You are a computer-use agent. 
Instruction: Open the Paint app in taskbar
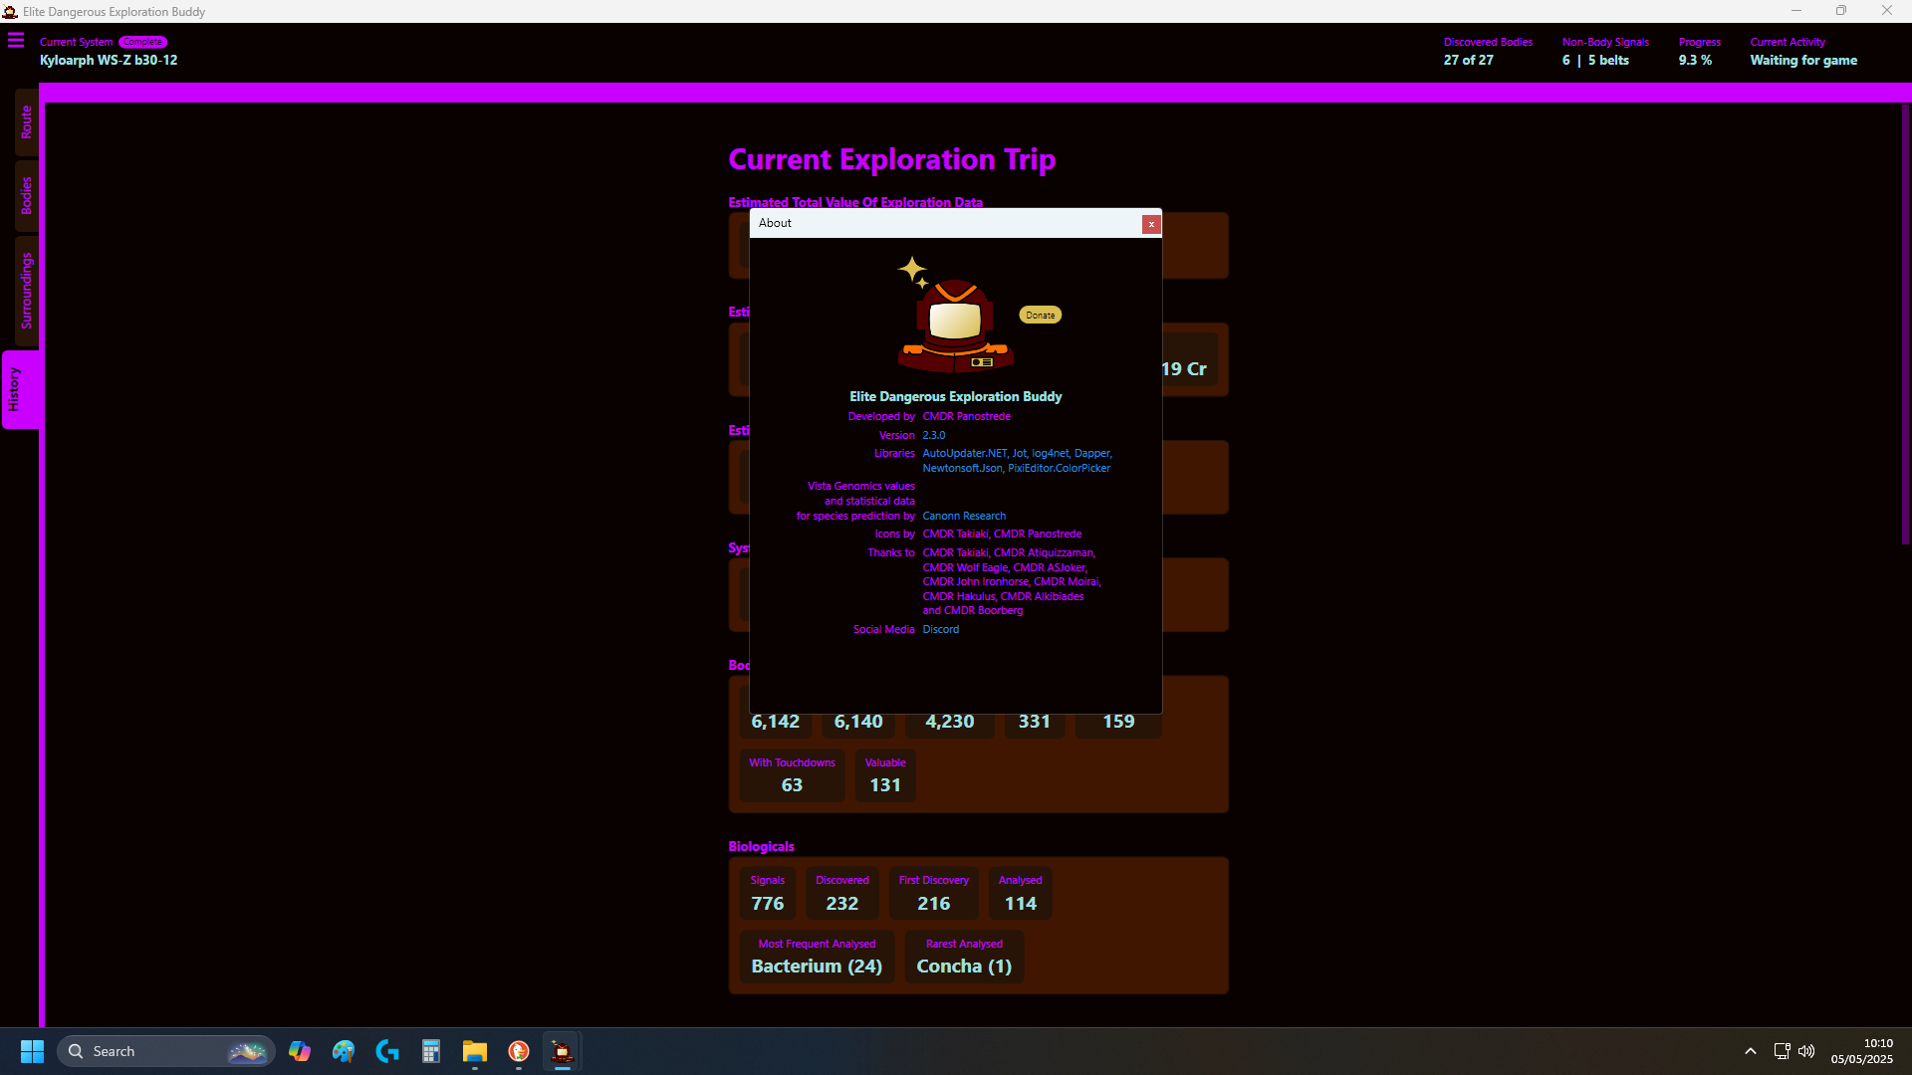(344, 1051)
